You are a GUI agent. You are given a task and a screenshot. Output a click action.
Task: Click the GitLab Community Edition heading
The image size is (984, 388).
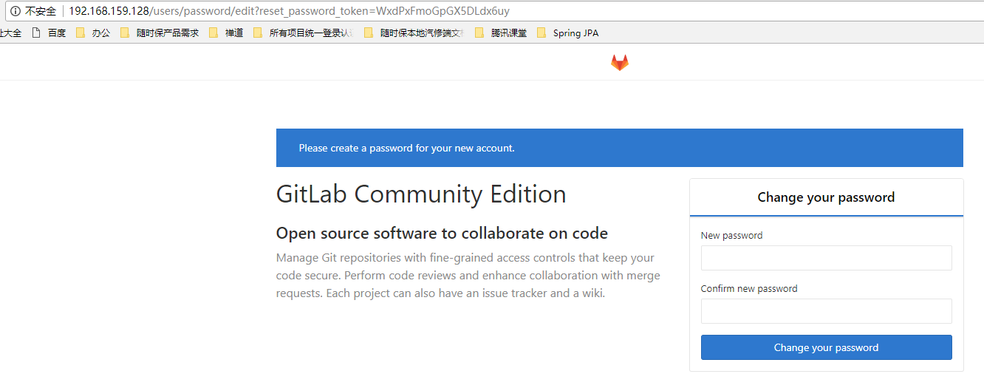(x=421, y=194)
